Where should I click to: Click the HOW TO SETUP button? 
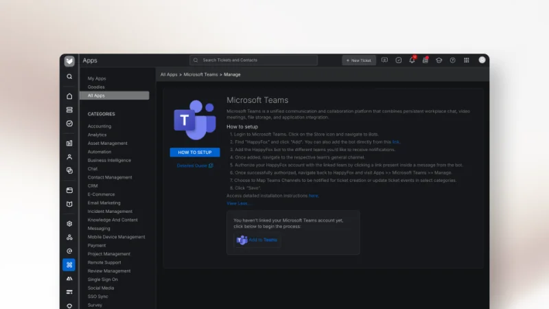pyautogui.click(x=195, y=152)
